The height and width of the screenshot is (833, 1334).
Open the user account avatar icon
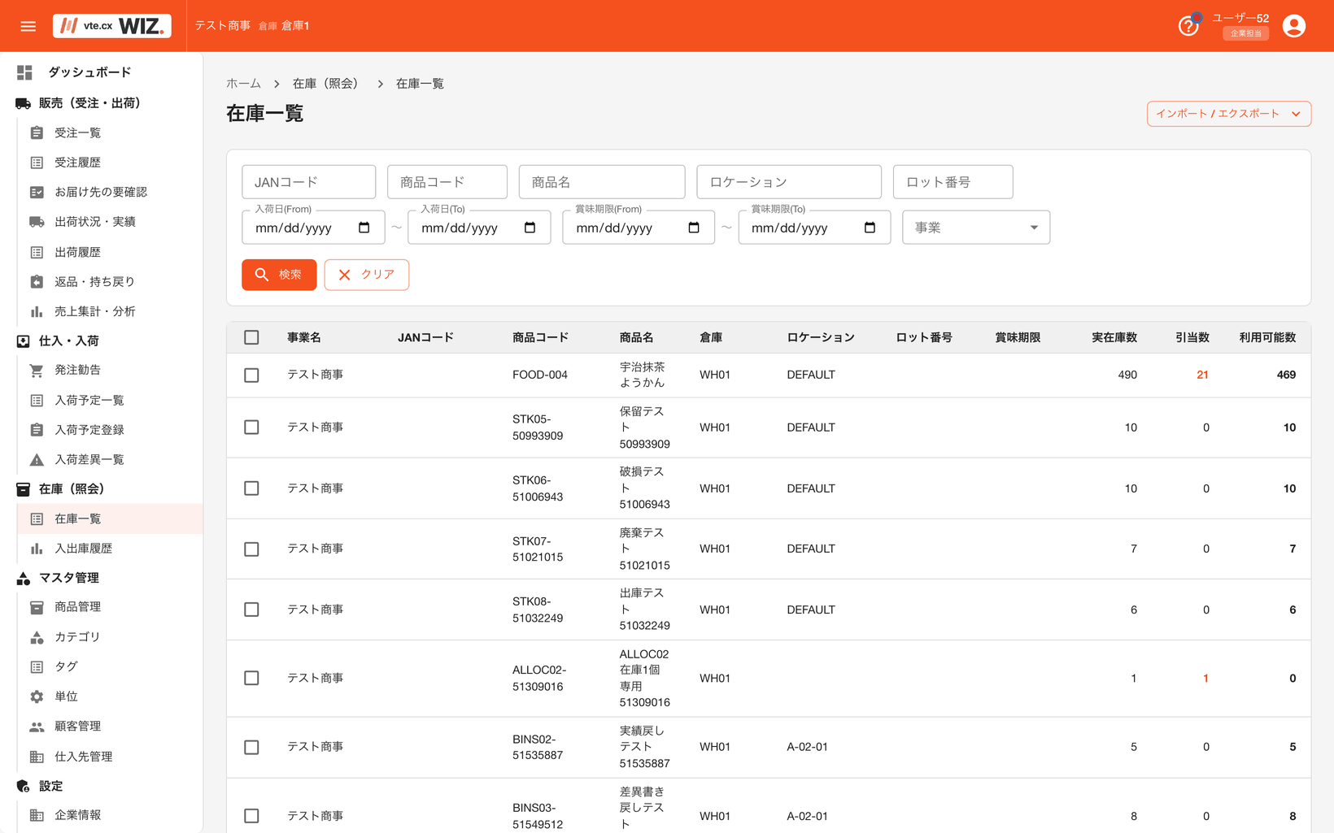1294,26
